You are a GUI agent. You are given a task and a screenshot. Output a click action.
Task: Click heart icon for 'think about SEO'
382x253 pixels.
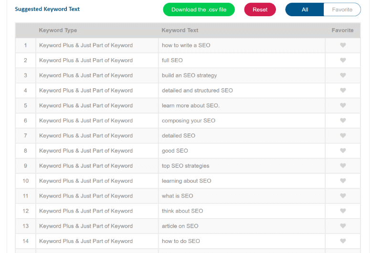point(343,211)
